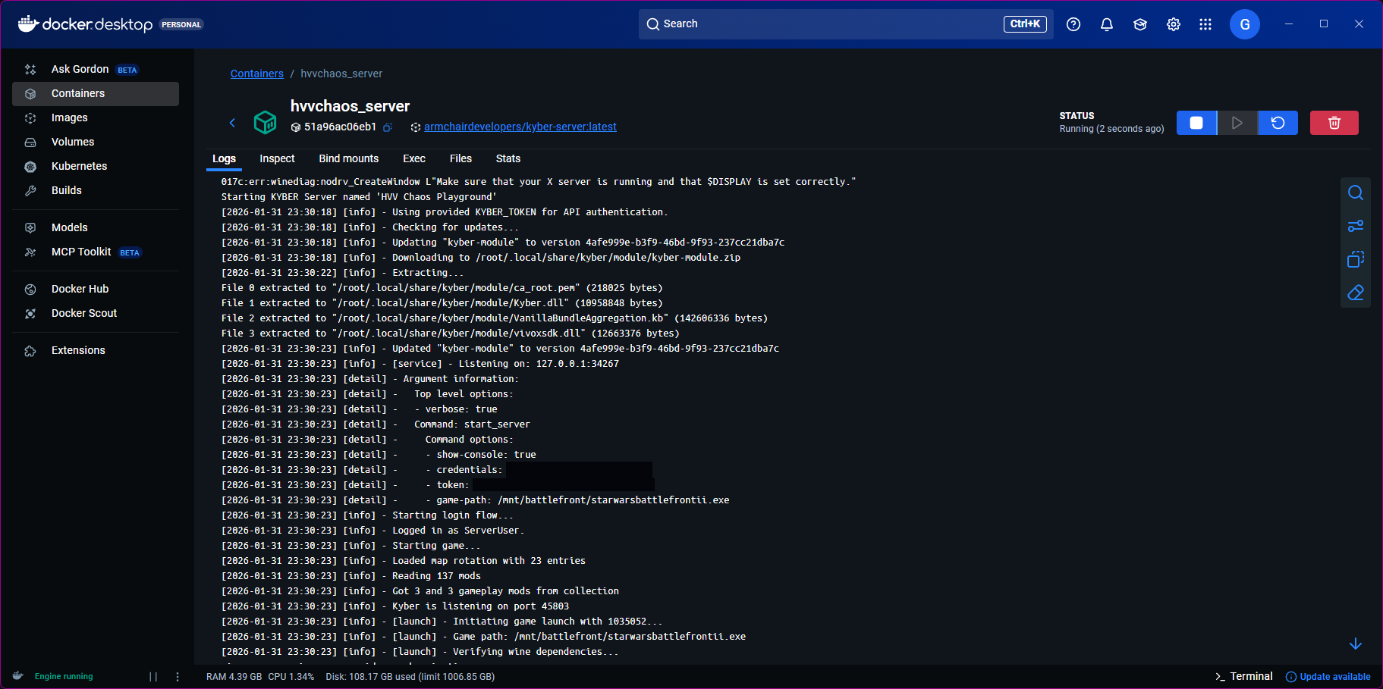
Task: Follow the Containers breadcrumb link
Action: [x=257, y=74]
